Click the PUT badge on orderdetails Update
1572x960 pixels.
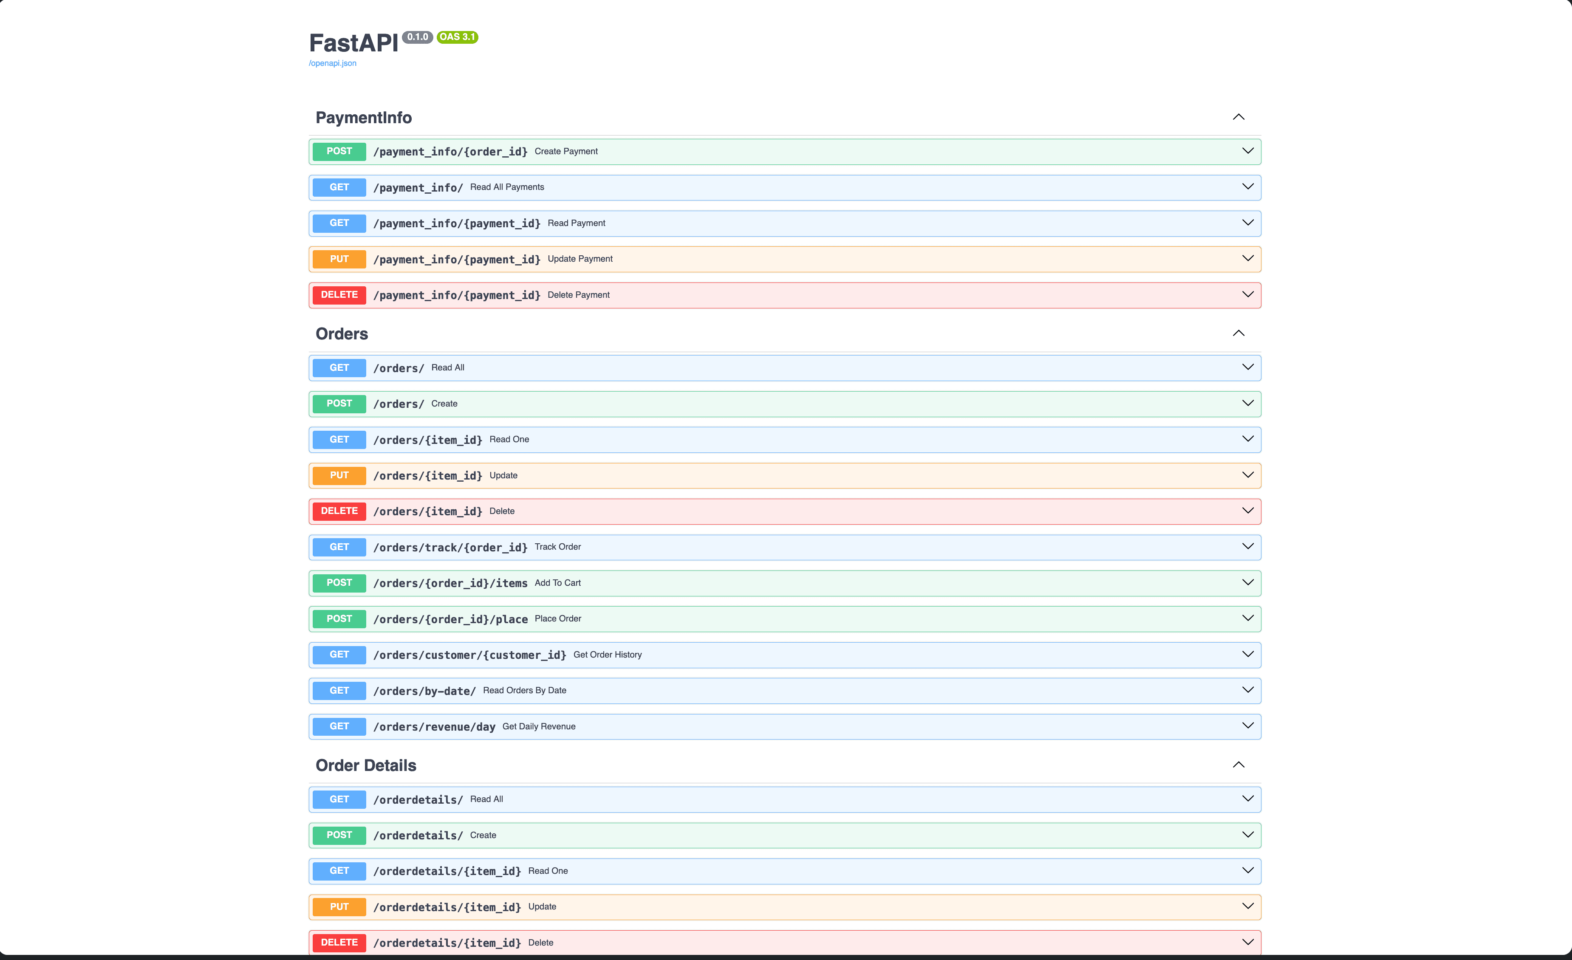point(339,906)
